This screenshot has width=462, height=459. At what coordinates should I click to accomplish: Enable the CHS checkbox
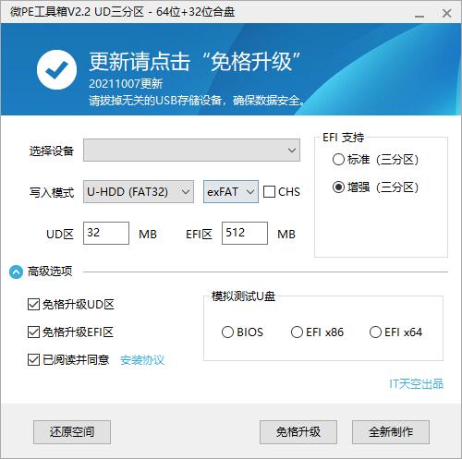tap(269, 192)
